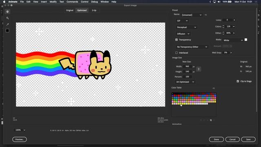Open the preset Name dropdown
Screen dimensions: 261x147
click(x=192, y=15)
